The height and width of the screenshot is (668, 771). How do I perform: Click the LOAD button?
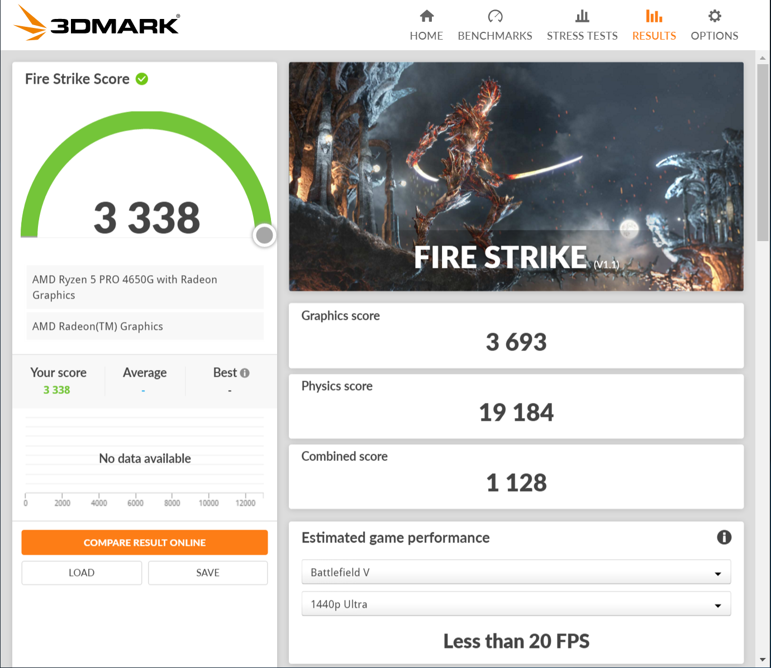(82, 573)
